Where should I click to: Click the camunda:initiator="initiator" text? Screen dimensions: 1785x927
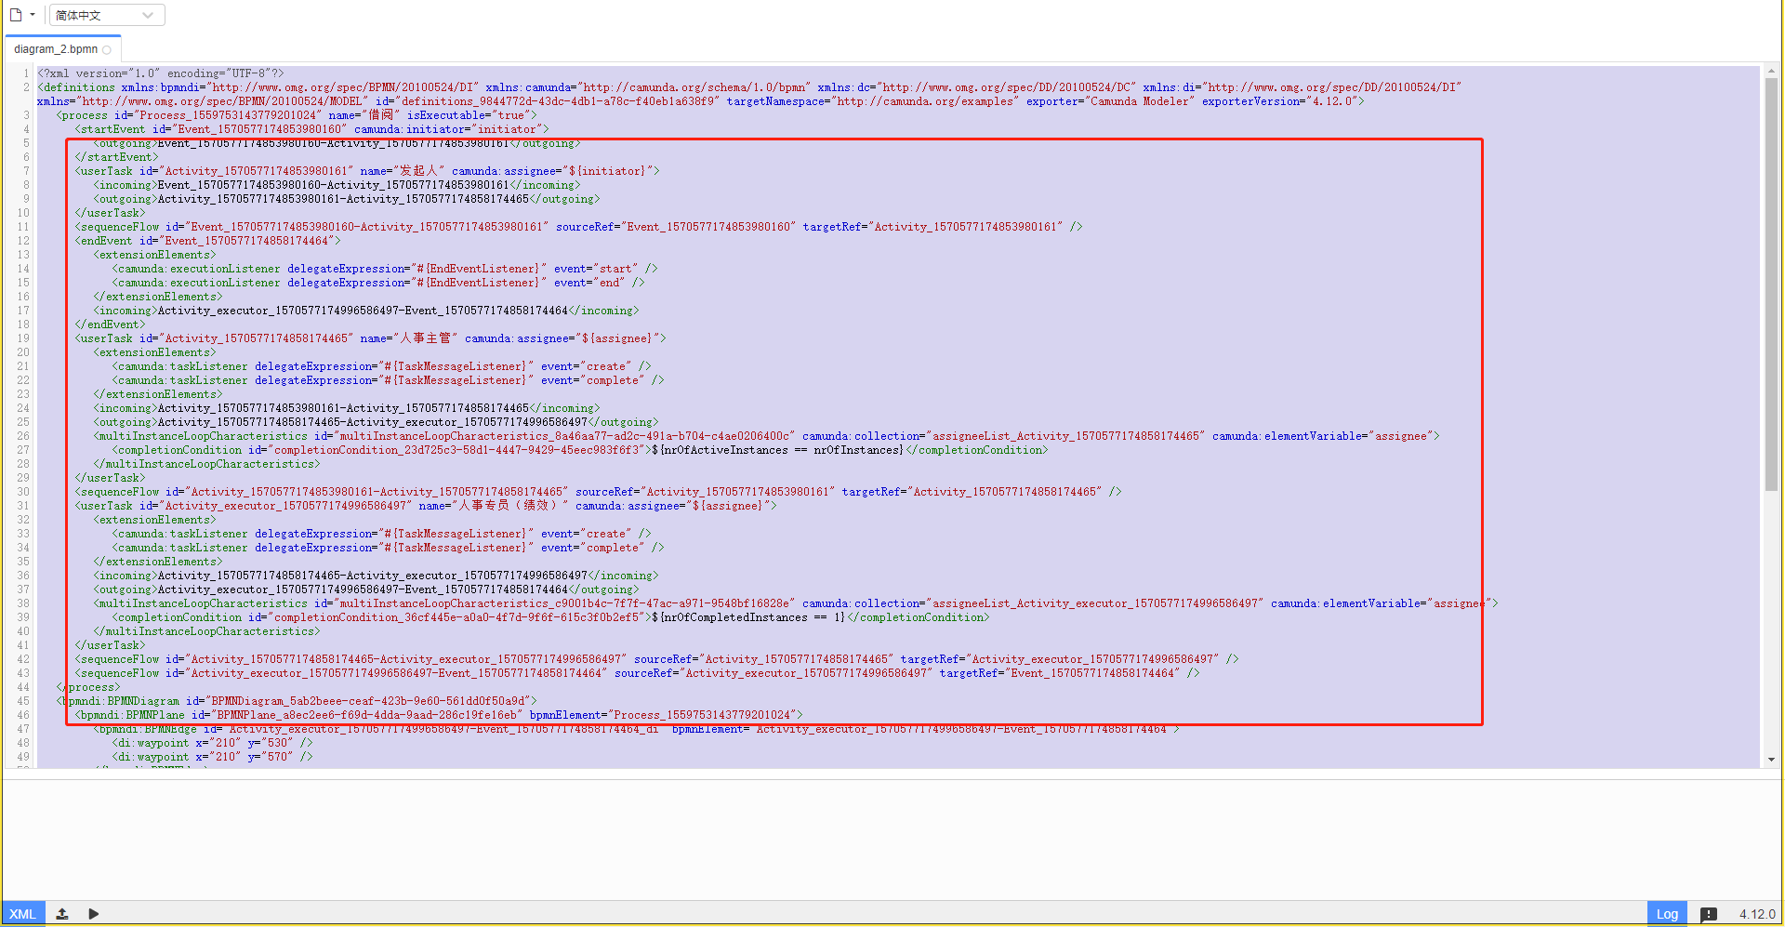click(x=448, y=129)
